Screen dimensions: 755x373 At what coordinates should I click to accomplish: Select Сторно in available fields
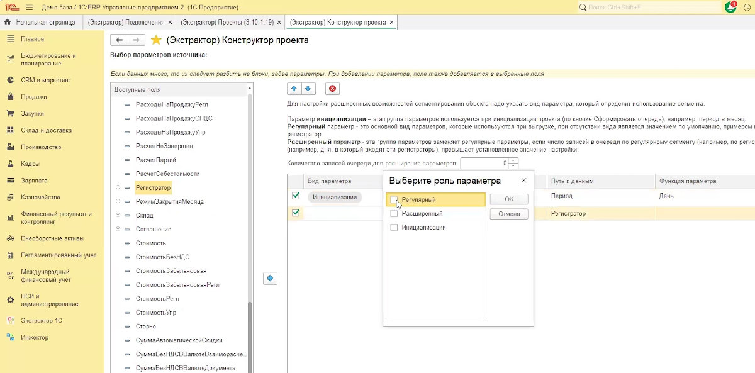[146, 326]
